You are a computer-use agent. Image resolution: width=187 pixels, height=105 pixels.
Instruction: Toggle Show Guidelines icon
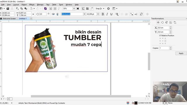pyautogui.click(x=91, y=8)
